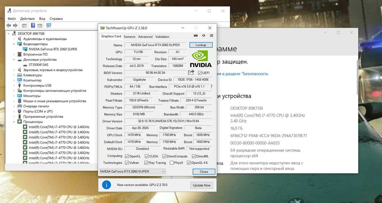
Task: Go back in Device Manager toolbar
Action: pyautogui.click(x=8, y=26)
